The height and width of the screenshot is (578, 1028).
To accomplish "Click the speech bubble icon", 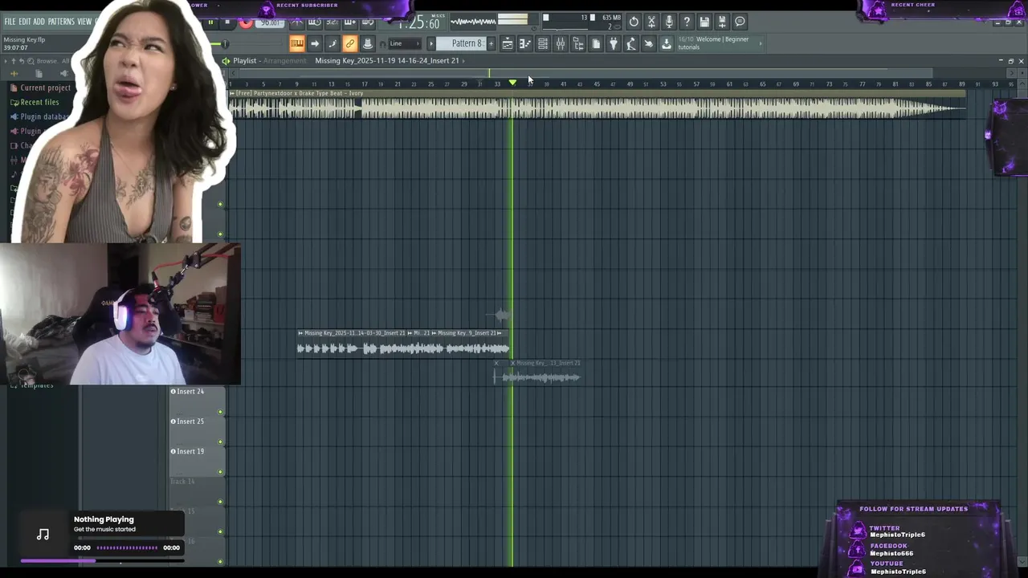I will pos(740,22).
